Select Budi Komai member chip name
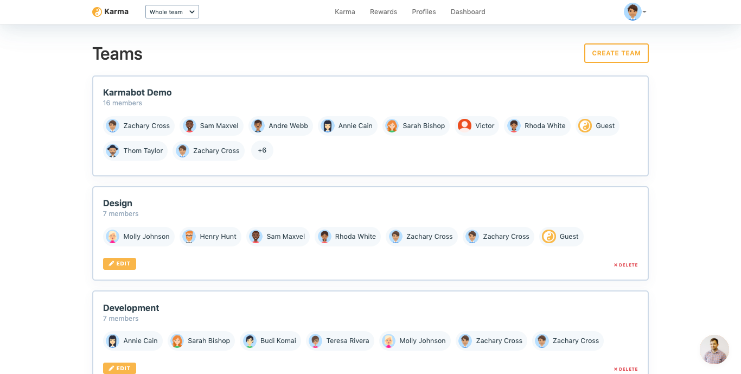 (278, 341)
